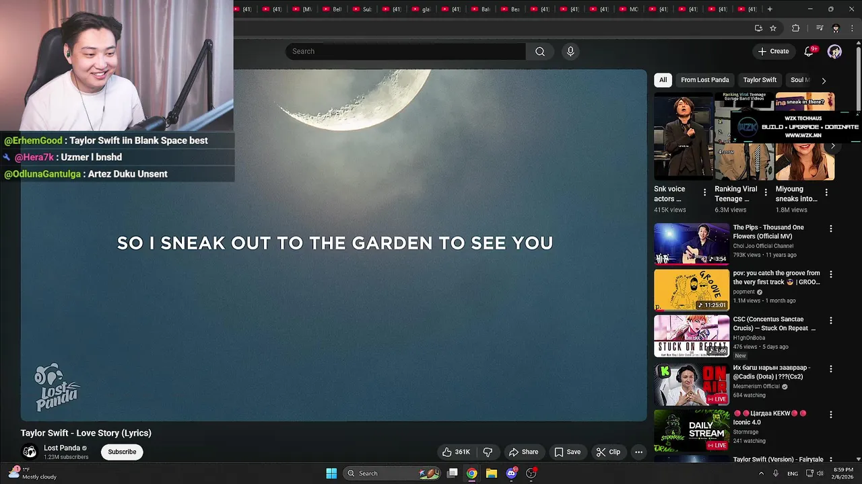Show more Shorts with right arrow
Image resolution: width=862 pixels, height=484 pixels.
point(832,146)
